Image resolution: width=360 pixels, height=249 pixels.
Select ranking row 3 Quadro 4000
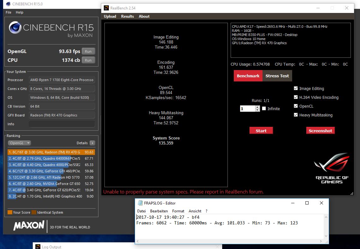tap(51, 165)
